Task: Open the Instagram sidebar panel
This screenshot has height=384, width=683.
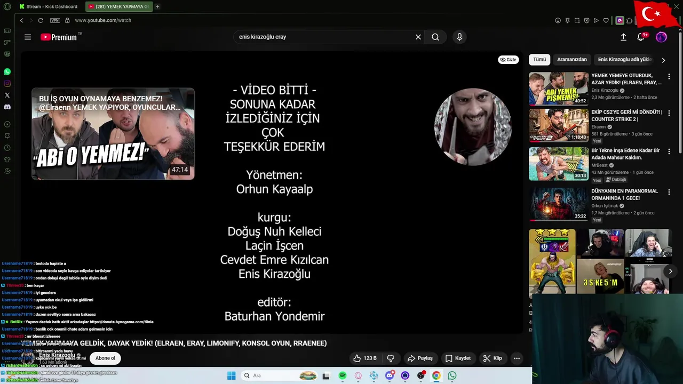Action: pos(7,83)
